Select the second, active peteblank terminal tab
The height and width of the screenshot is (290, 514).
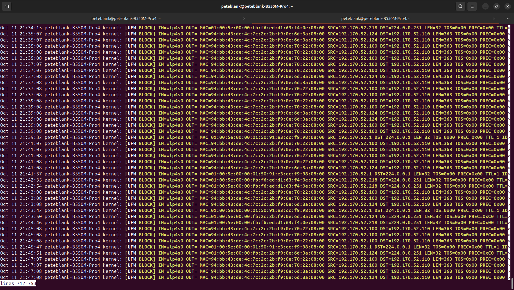[x=376, y=19]
